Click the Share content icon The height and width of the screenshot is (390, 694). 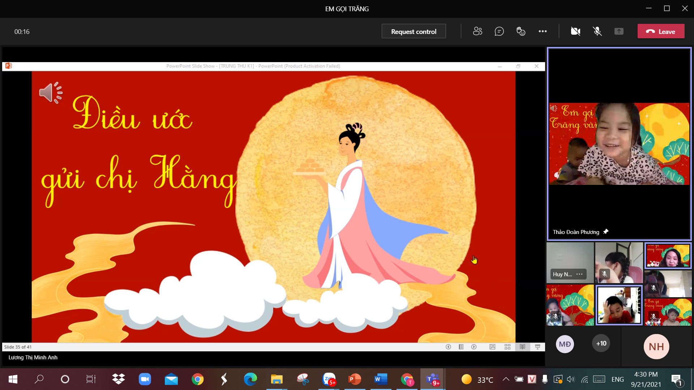pyautogui.click(x=619, y=31)
